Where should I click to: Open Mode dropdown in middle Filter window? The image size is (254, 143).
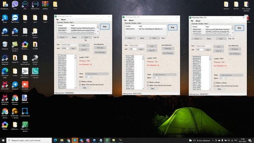(164, 75)
